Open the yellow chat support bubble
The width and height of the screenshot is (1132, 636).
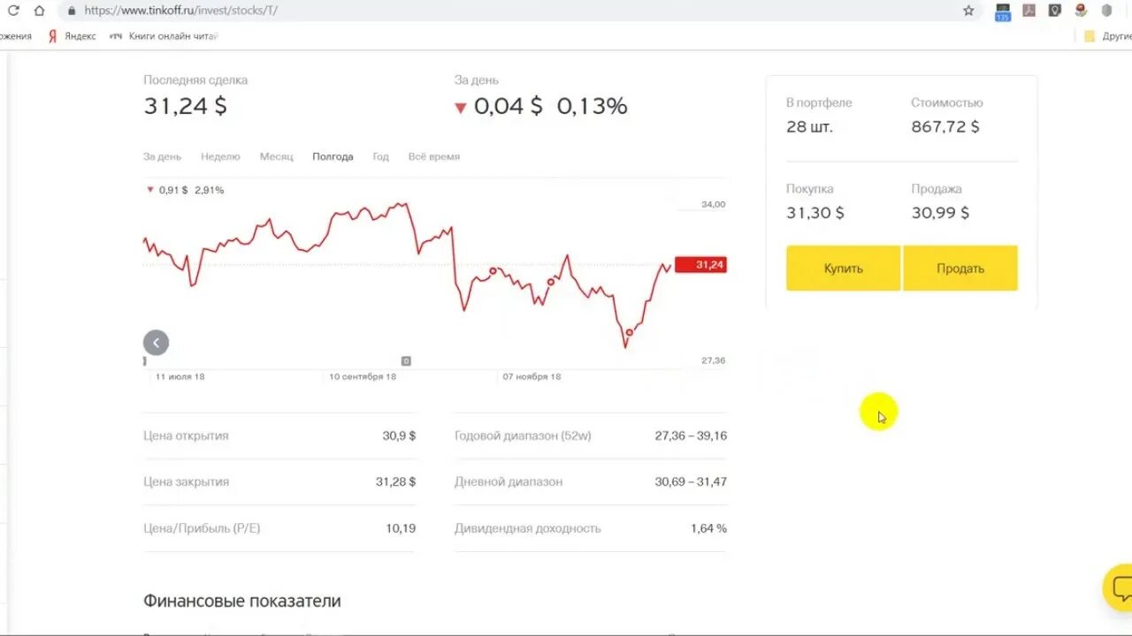click(x=1121, y=587)
